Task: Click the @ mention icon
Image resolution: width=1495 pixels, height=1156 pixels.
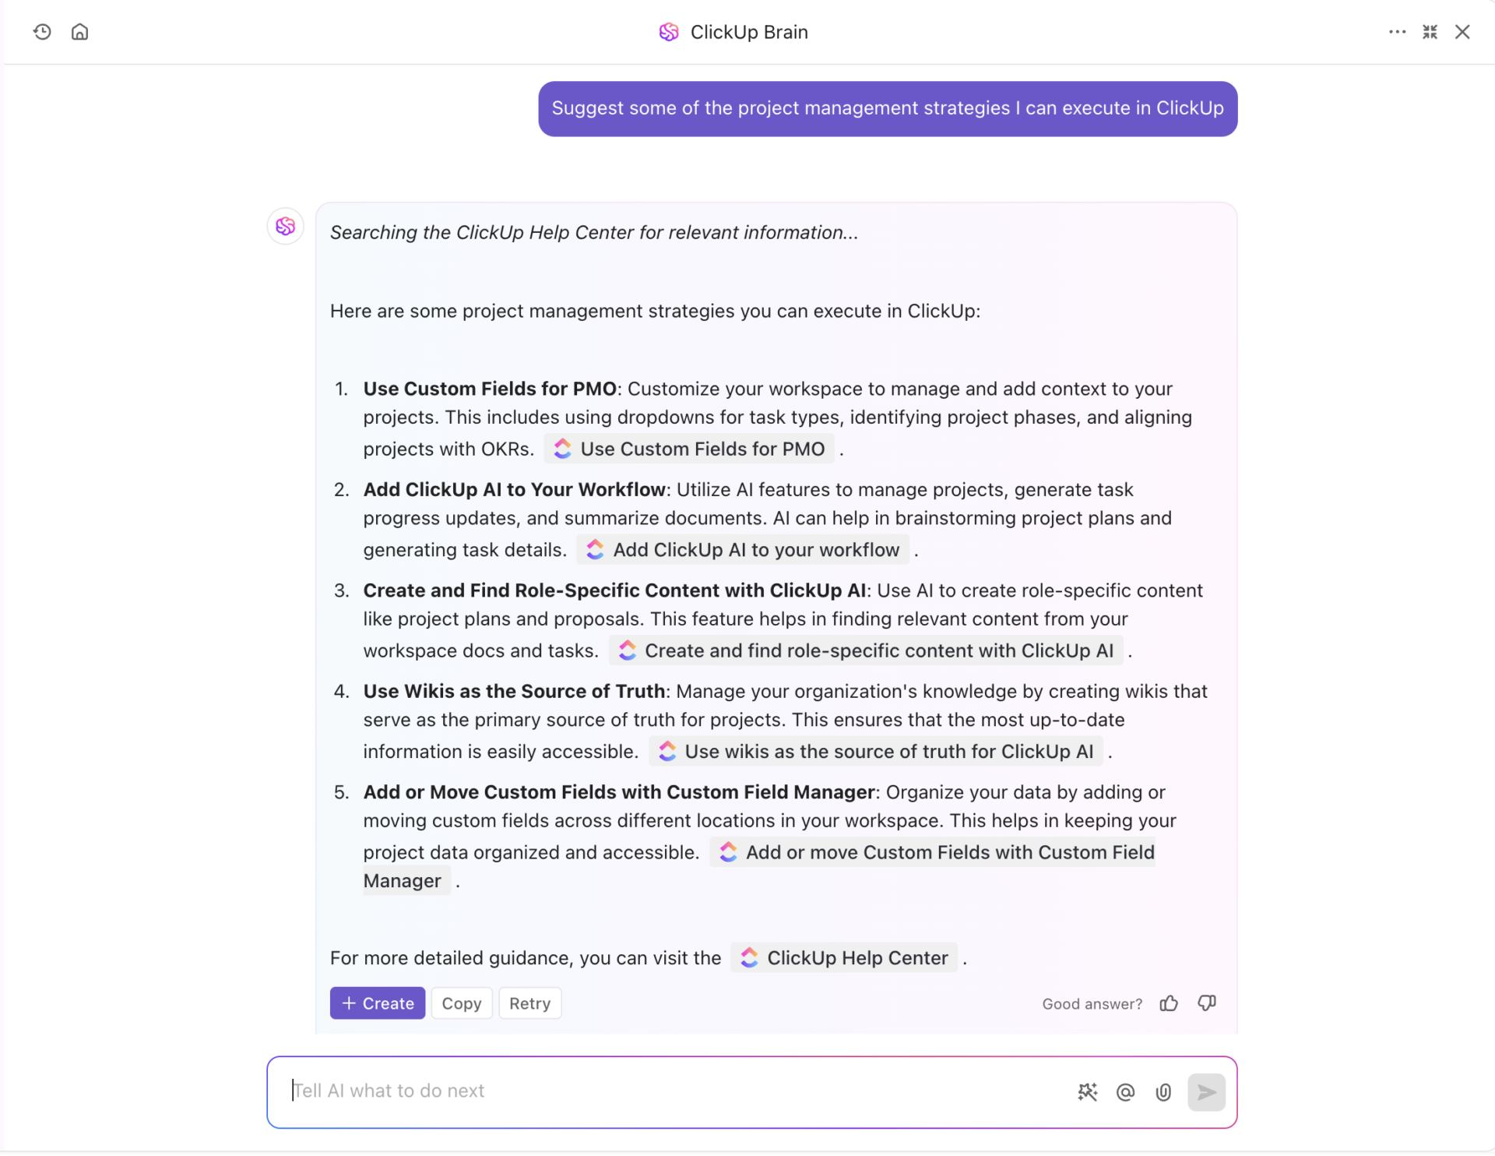Action: point(1125,1092)
